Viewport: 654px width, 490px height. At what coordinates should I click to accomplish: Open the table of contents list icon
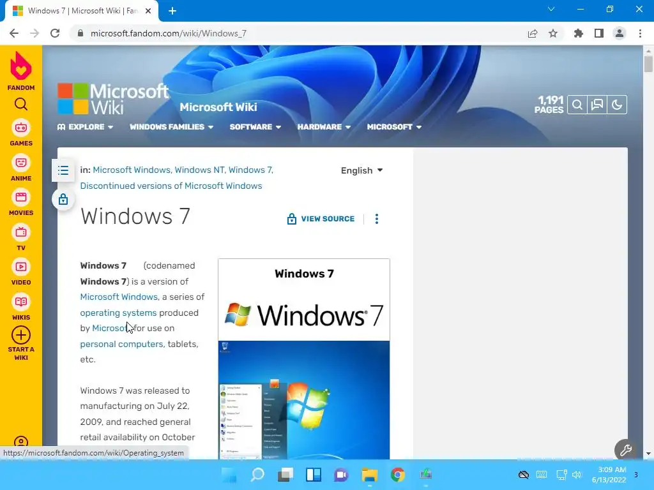[63, 170]
